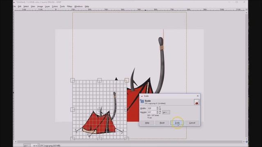The image size is (262, 147).
Task: Click Help button in the Scale dialog
Action: [147, 123]
